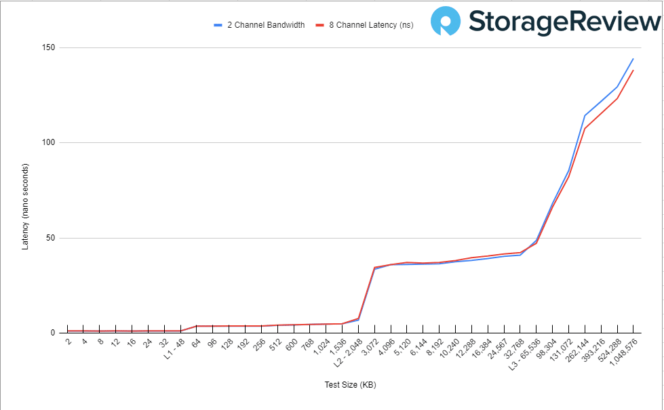Select the x-axis tick label "24"
This screenshot has height=410, width=664.
(148, 343)
